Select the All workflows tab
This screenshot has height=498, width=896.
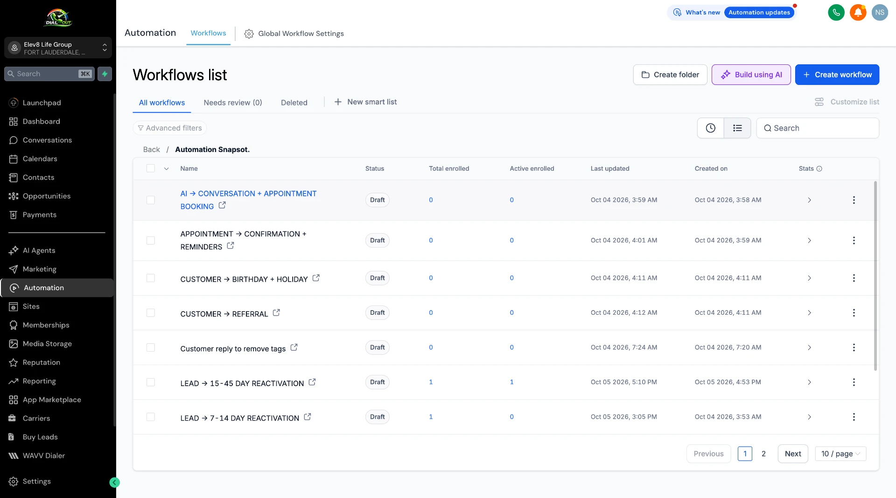tap(161, 103)
